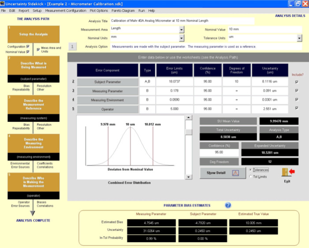This screenshot has height=248, width=309.
Task: Click the Total Uncertainty 8.5038 um value
Action: [228, 137]
